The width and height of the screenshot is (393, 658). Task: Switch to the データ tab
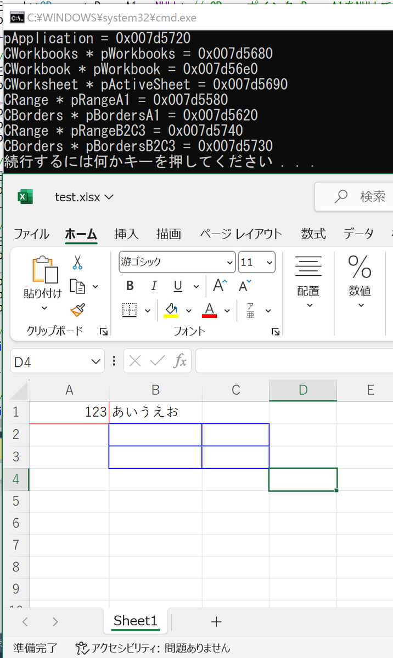358,234
